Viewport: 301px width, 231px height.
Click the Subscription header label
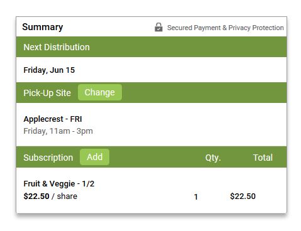tap(48, 158)
